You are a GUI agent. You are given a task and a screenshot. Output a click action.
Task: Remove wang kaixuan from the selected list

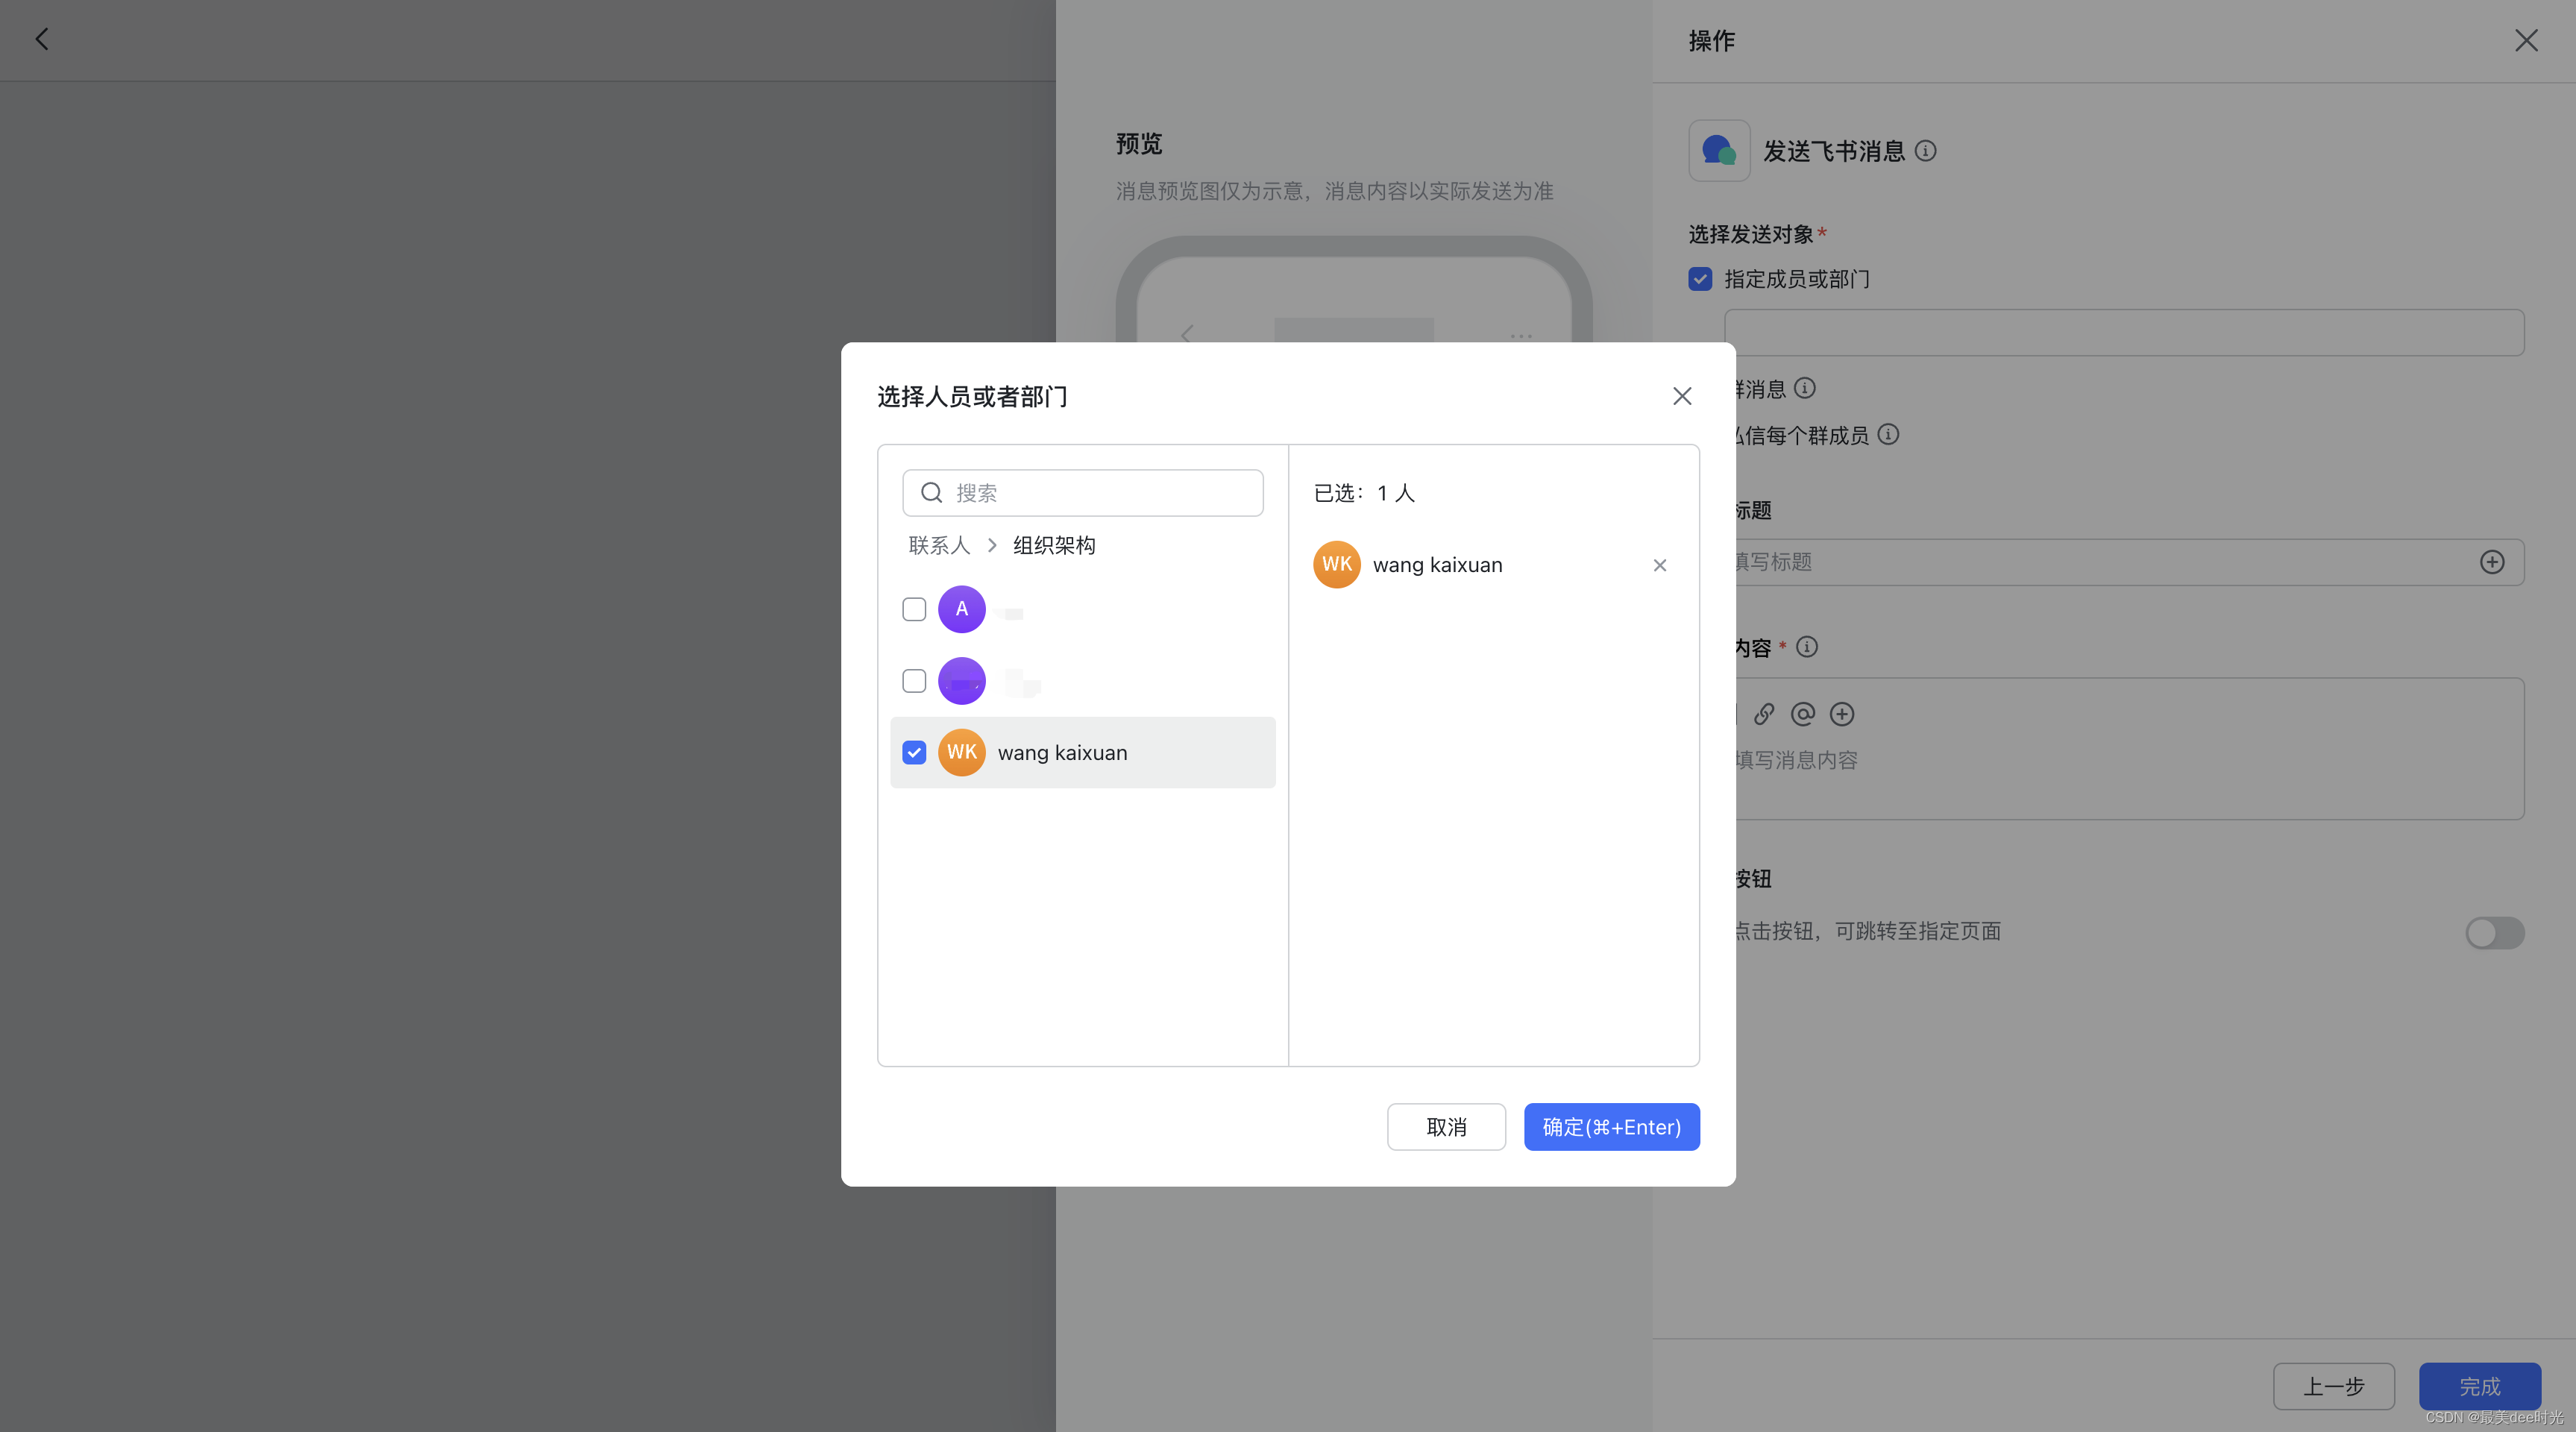point(1659,565)
